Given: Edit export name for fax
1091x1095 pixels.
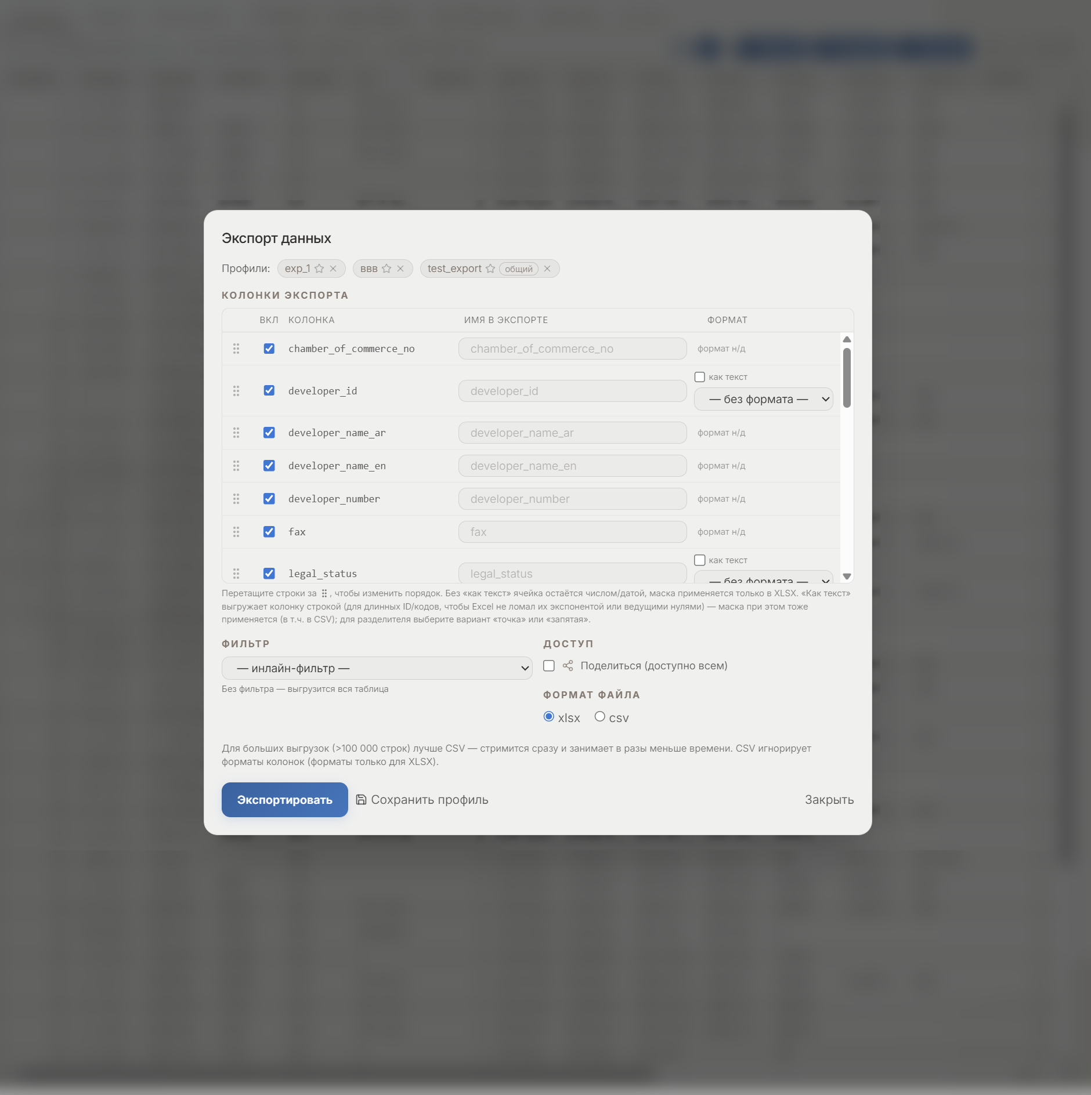Looking at the screenshot, I should coord(573,532).
